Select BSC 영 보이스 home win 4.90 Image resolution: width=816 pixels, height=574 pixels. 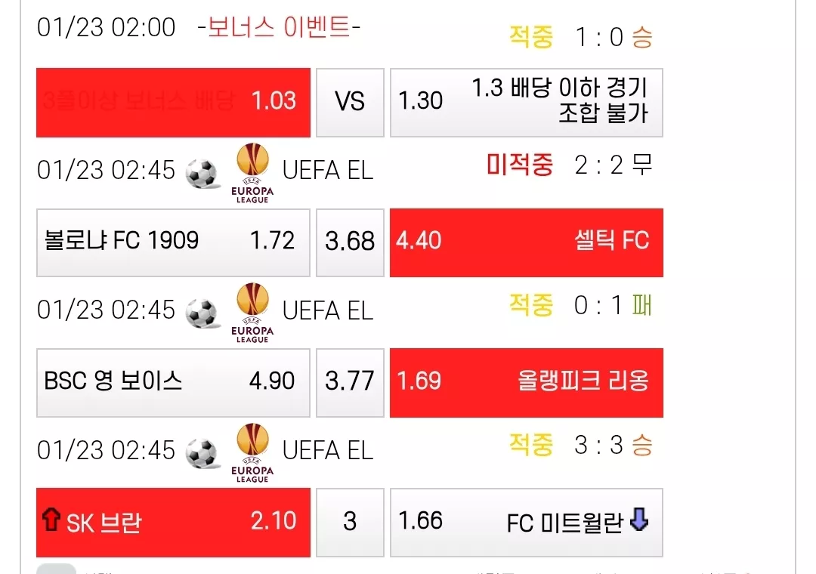click(173, 382)
